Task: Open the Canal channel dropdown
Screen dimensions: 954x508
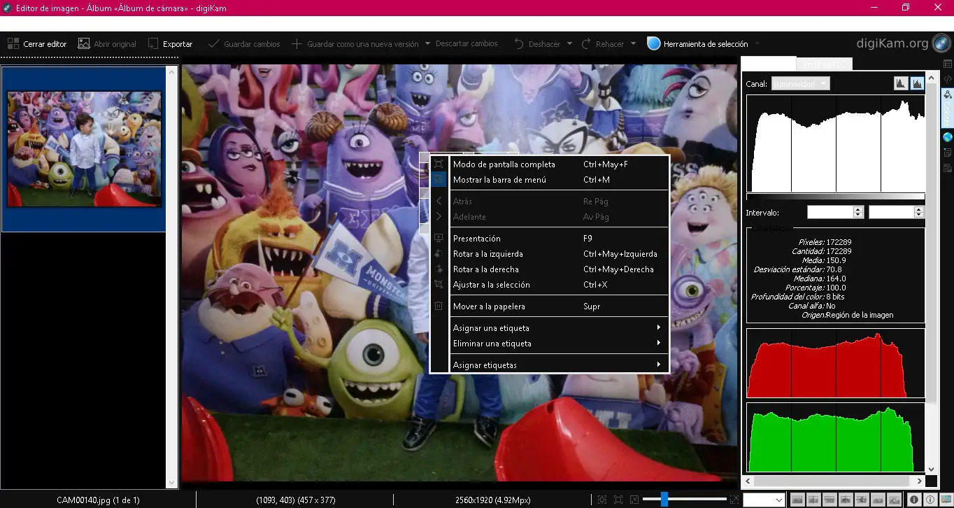Action: 800,84
